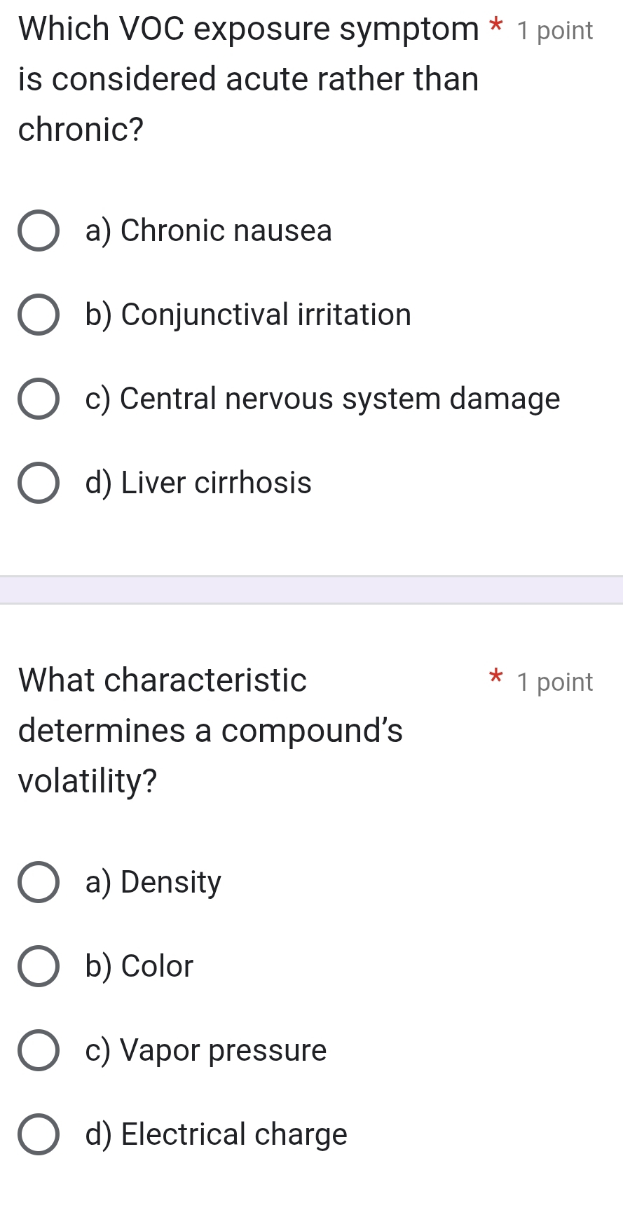This screenshot has height=1224, width=623.
Task: Pick the 'c) Central nervous system damage' radio button
Action: click(39, 399)
